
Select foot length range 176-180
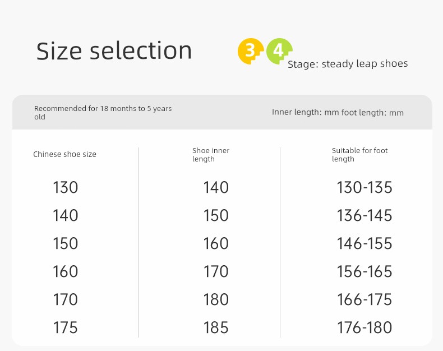tap(364, 327)
